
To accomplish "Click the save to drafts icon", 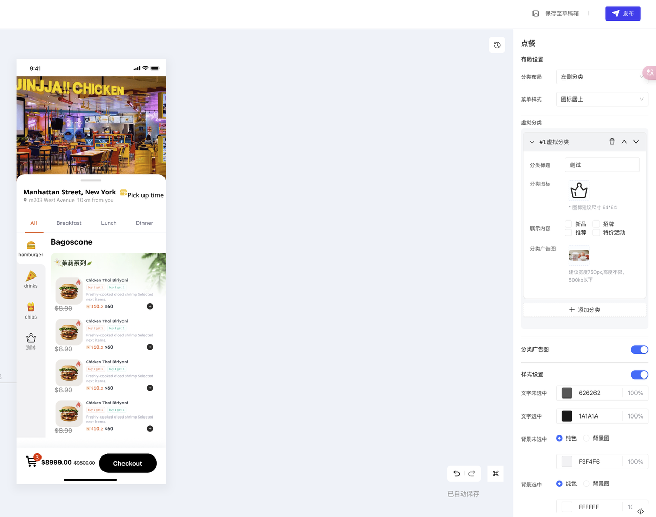I will pos(536,14).
